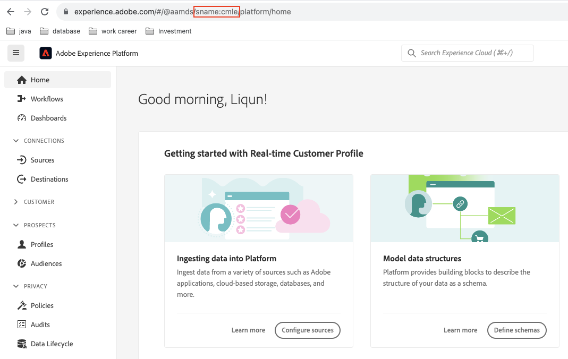Click the Ingesting data card illustration

[259, 209]
